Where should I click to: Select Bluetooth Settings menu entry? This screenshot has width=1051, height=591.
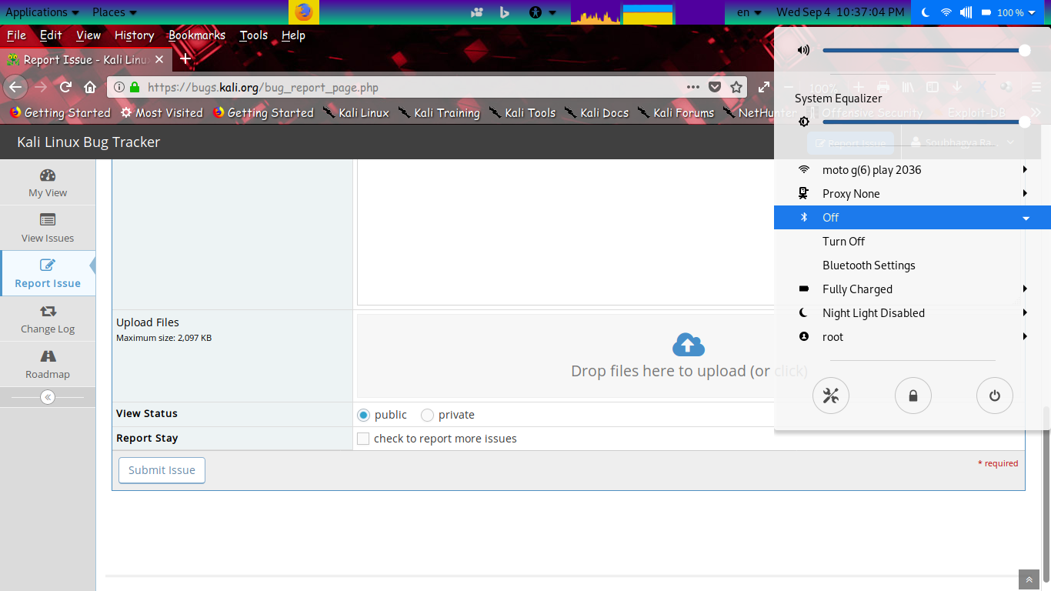pos(869,265)
